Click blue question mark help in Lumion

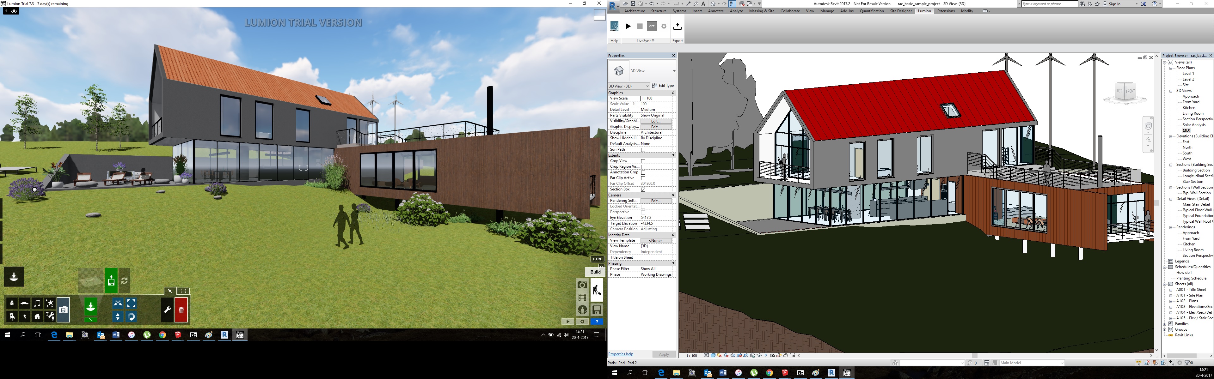coord(597,322)
